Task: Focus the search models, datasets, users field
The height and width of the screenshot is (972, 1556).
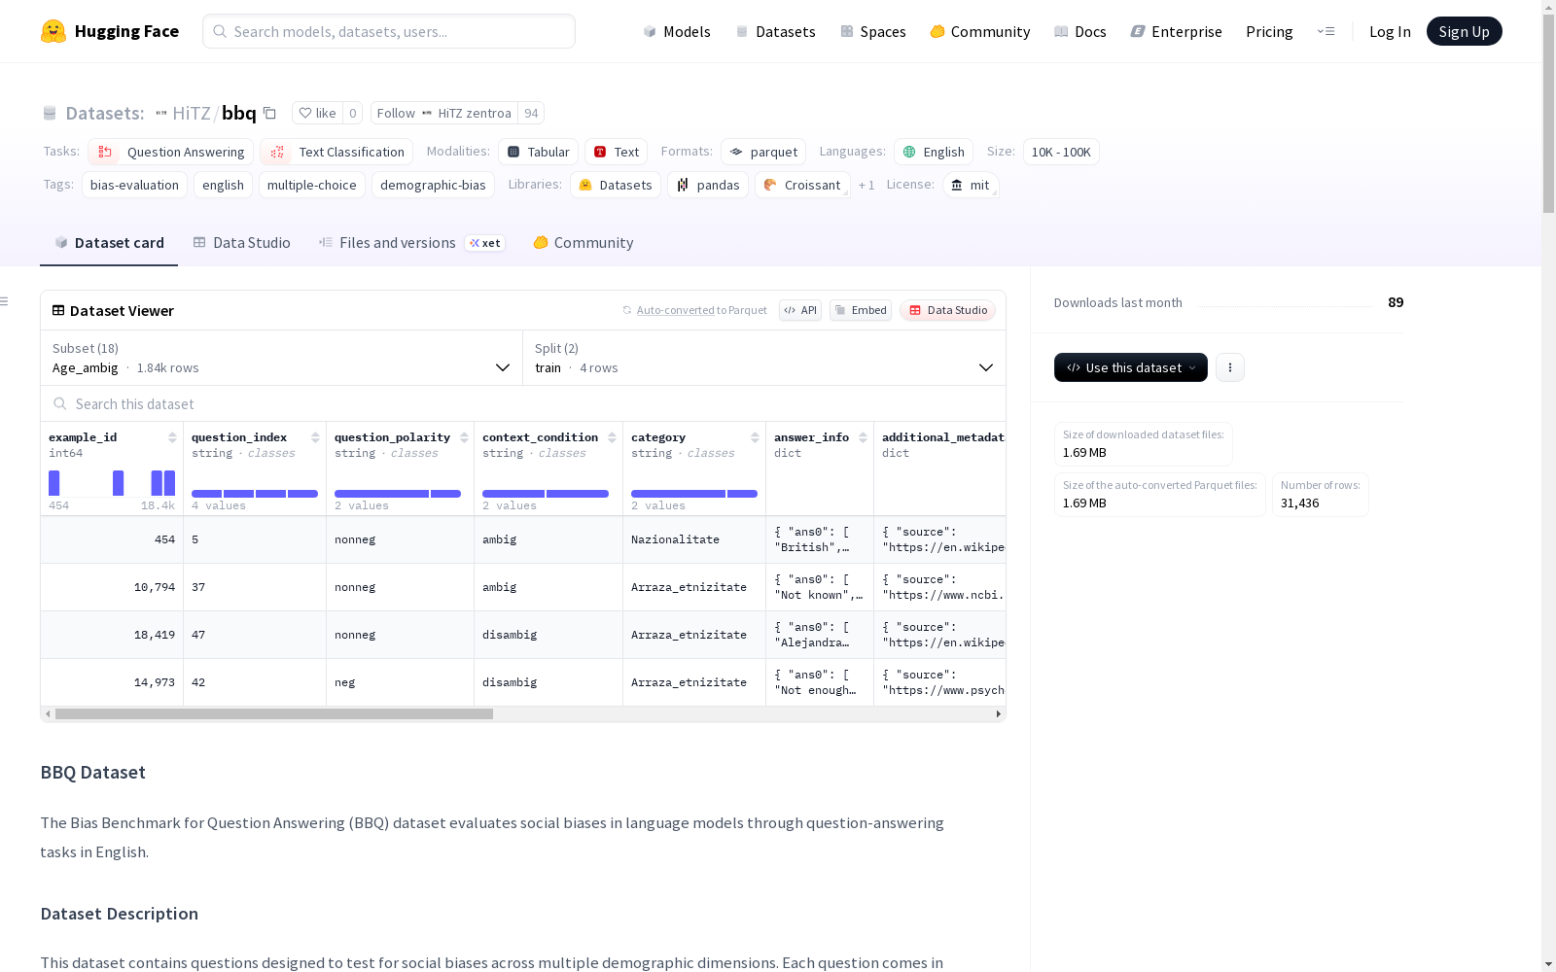Action: pos(389,31)
